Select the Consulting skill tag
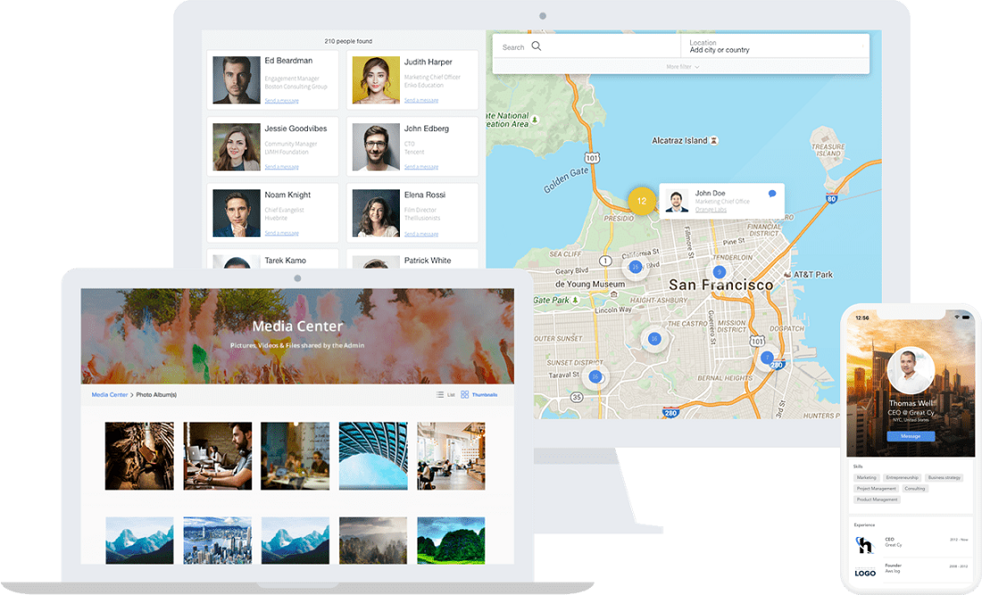This screenshot has height=595, width=982. point(914,489)
